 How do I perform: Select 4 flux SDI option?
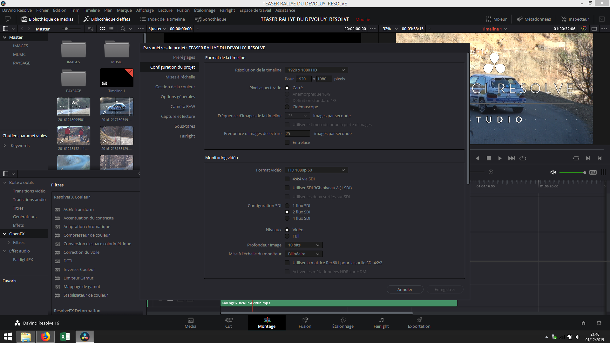(287, 218)
